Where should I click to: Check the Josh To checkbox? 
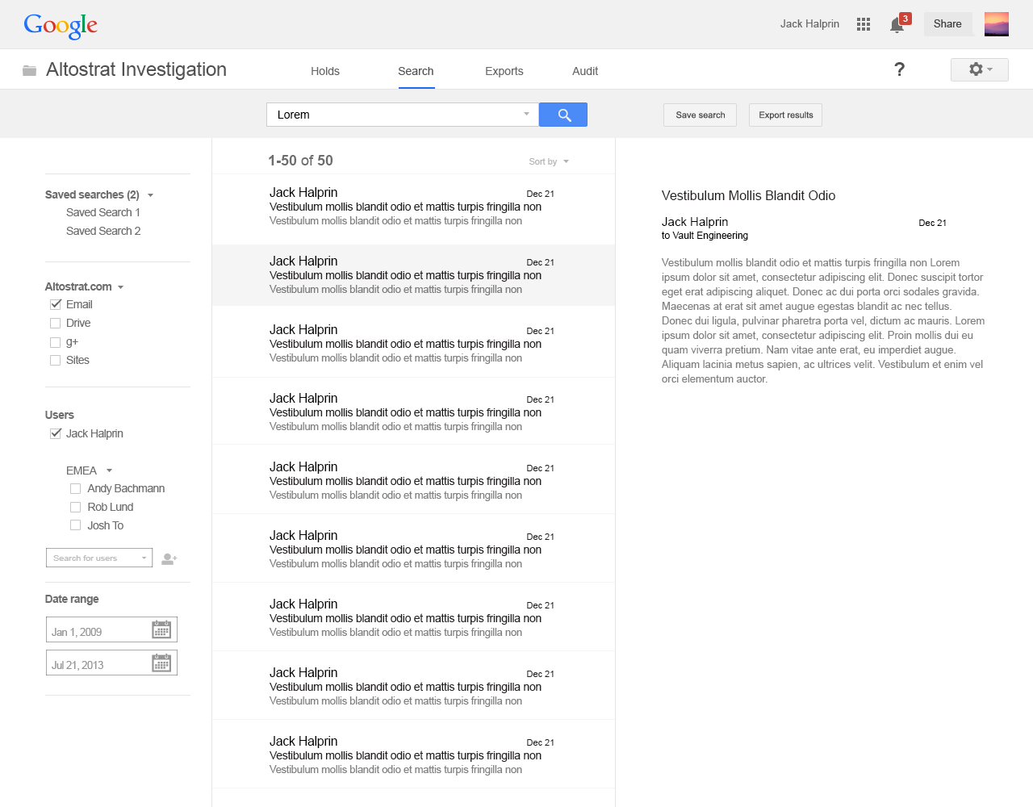pos(76,525)
